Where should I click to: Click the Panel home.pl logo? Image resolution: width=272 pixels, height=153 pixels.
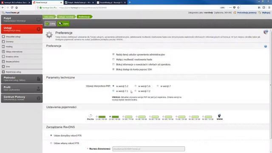tap(11, 13)
